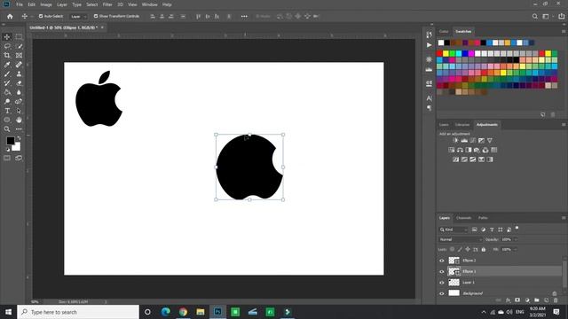Swap foreground and background colors arrow

19,138
